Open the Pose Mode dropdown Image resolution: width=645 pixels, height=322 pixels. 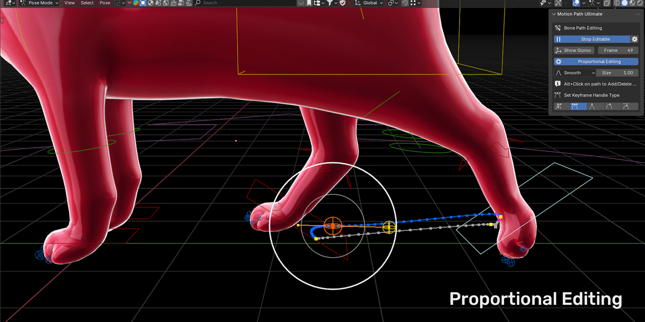(x=40, y=3)
